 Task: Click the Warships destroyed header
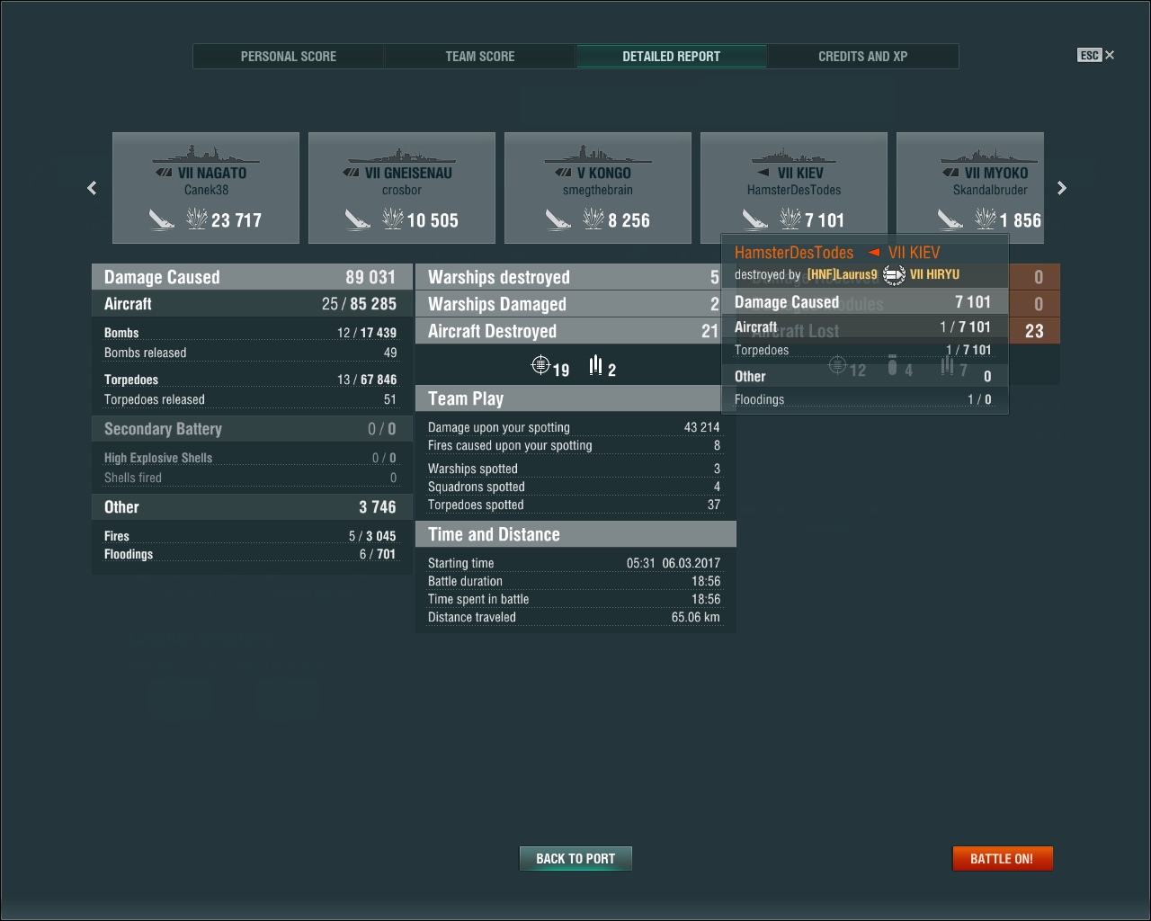[x=568, y=277]
